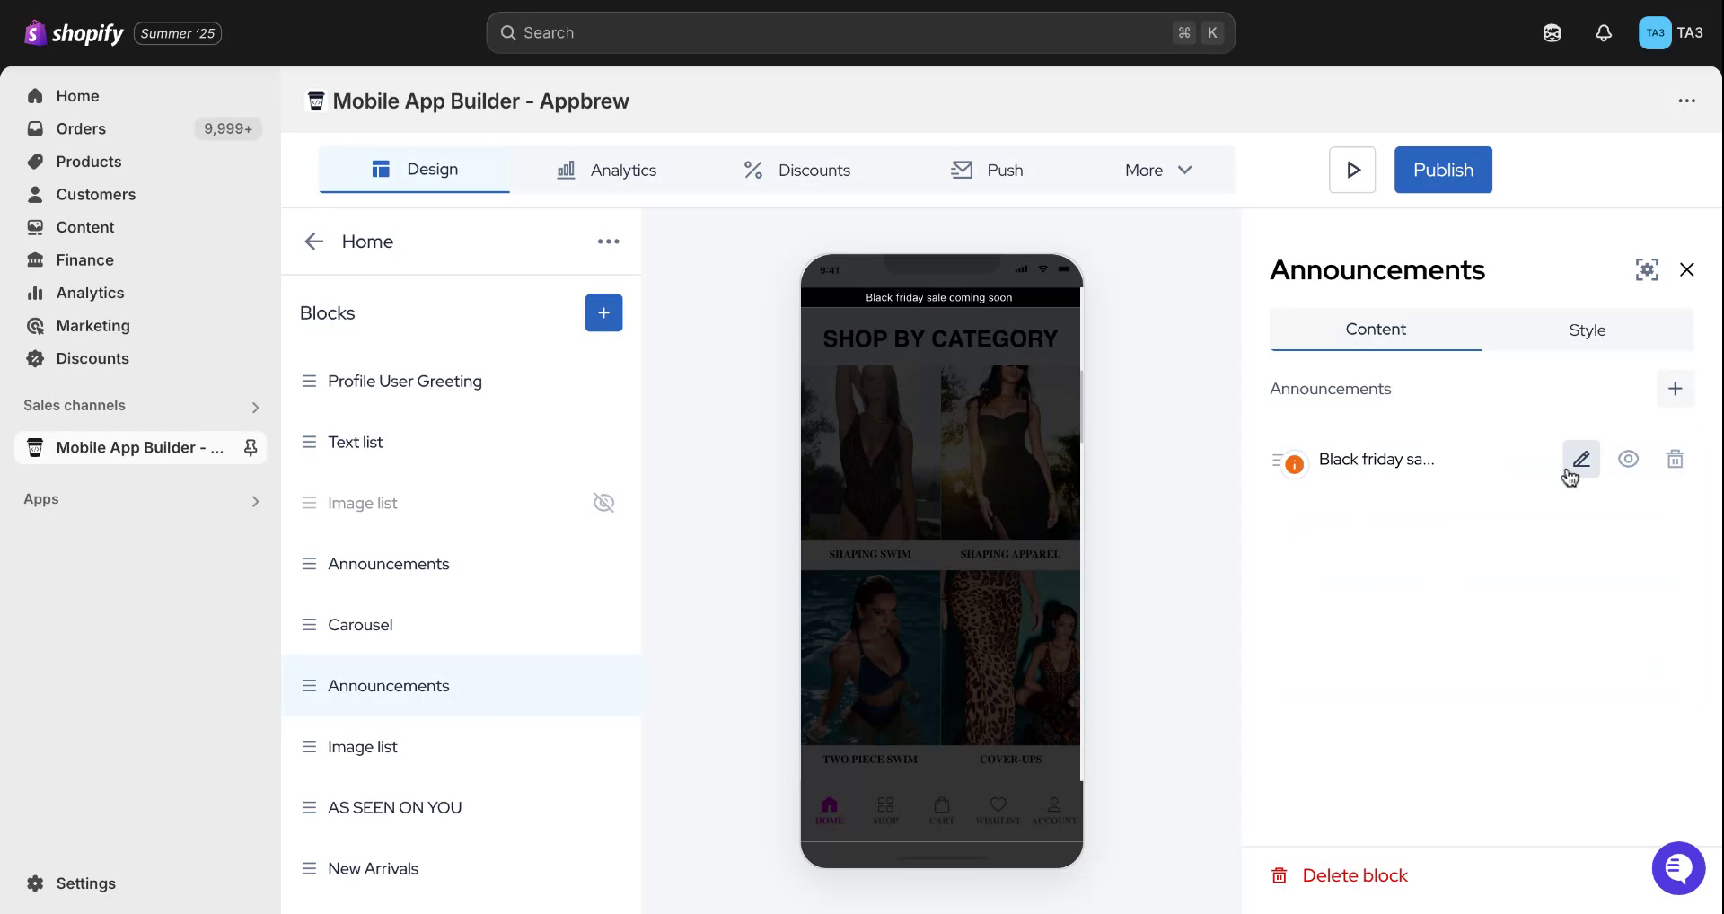Add a new announcement with plus icon
Screen dimensions: 1724x914
(x=1675, y=389)
